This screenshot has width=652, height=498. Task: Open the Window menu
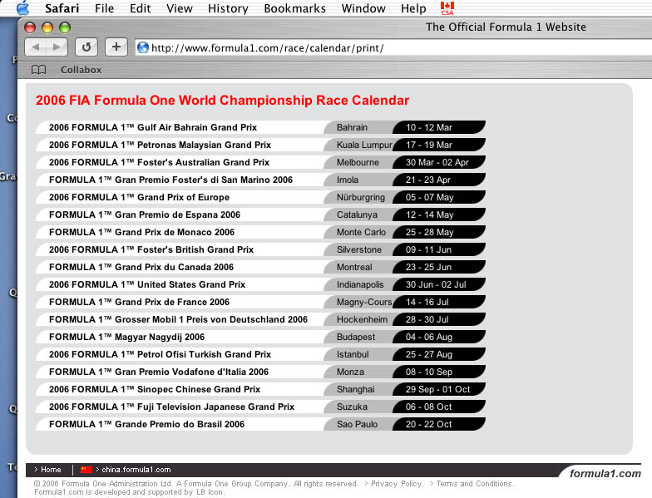click(x=363, y=8)
